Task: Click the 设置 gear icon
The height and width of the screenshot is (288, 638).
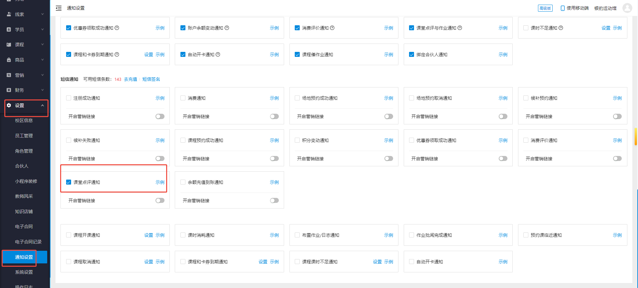Action: coord(9,105)
